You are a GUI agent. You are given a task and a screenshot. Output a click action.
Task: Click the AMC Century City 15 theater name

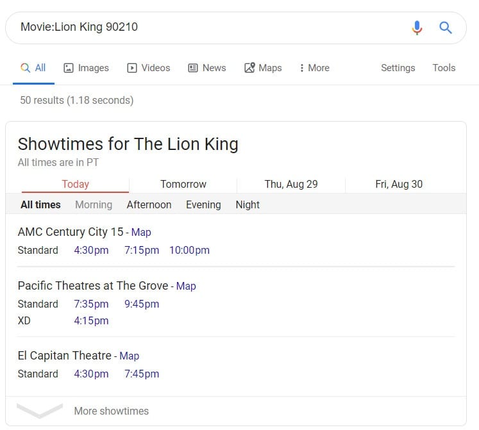click(x=71, y=232)
